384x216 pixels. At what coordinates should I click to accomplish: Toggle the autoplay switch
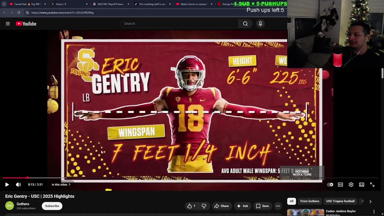click(330, 184)
